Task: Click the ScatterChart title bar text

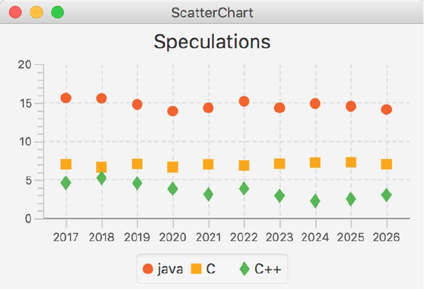Action: pos(212,12)
